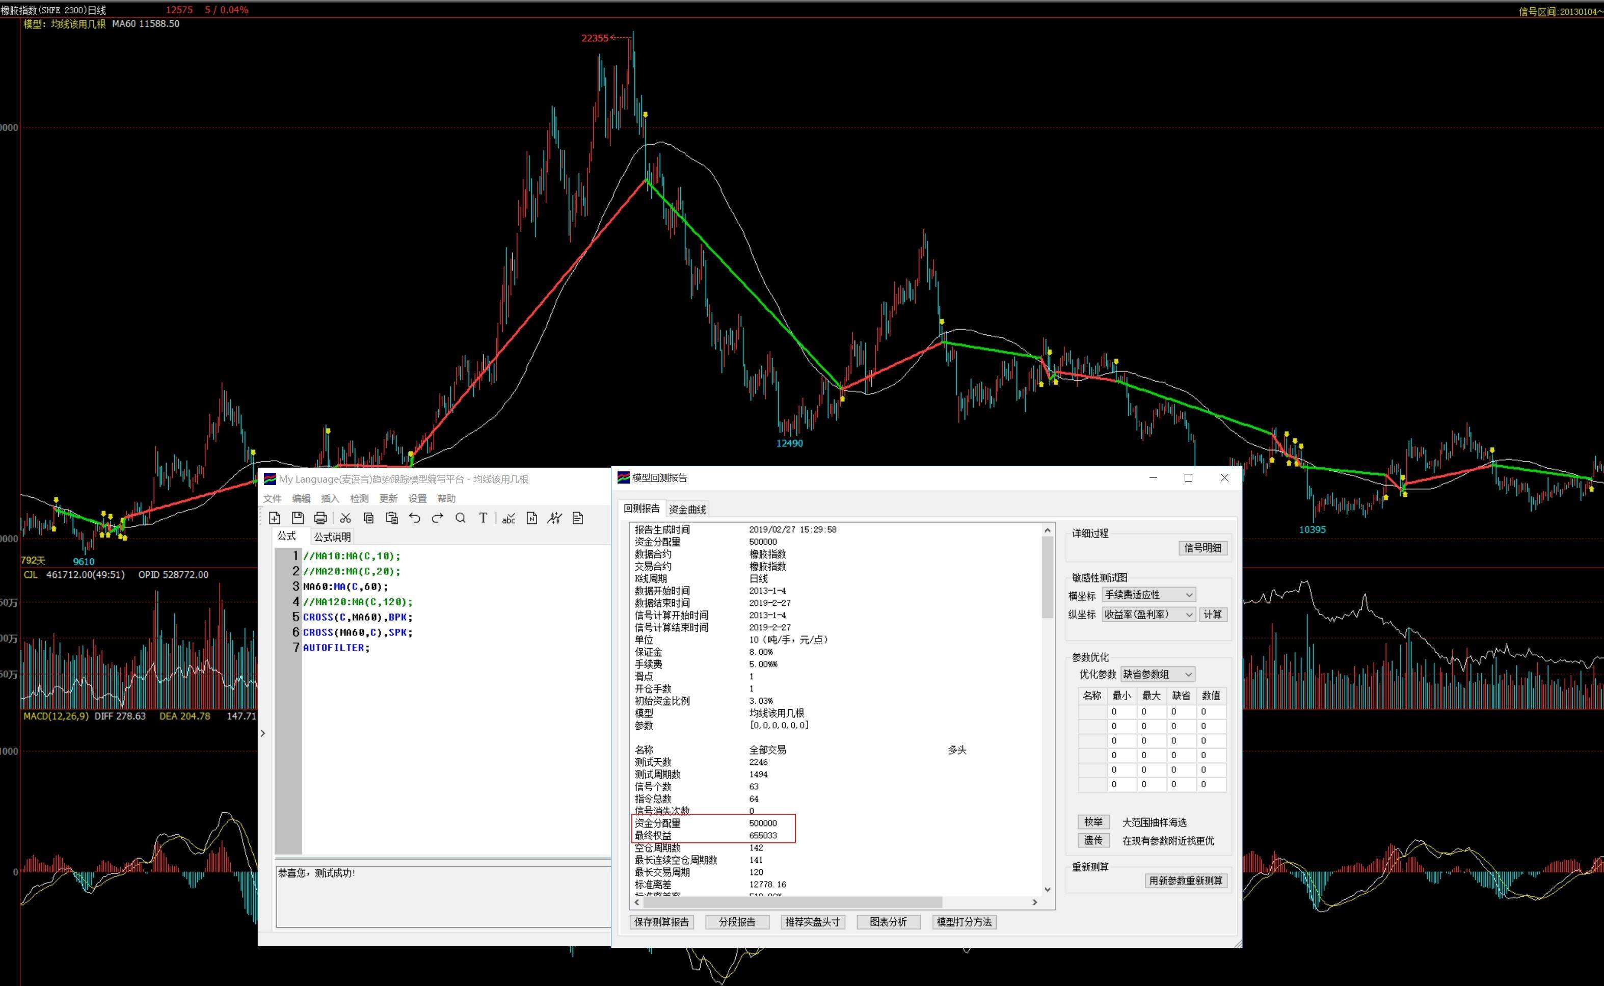Expand the side panel chevron left of editor
This screenshot has height=986, width=1604.
pos(263,733)
